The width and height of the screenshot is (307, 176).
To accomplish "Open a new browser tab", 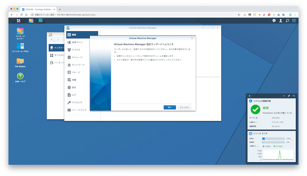I will (60, 9).
